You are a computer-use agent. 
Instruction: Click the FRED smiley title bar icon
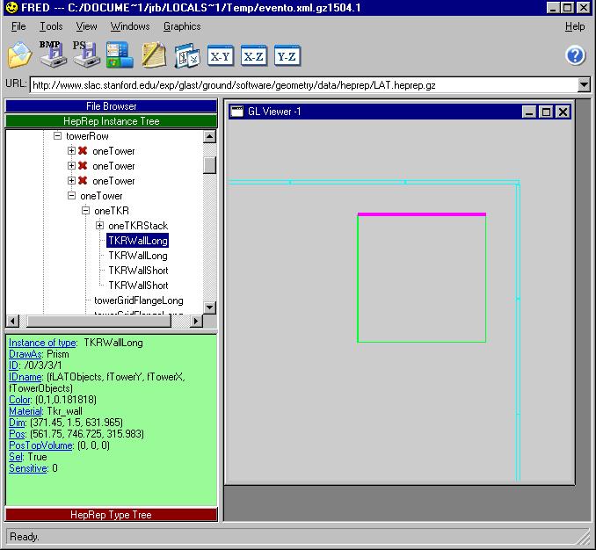(12, 7)
